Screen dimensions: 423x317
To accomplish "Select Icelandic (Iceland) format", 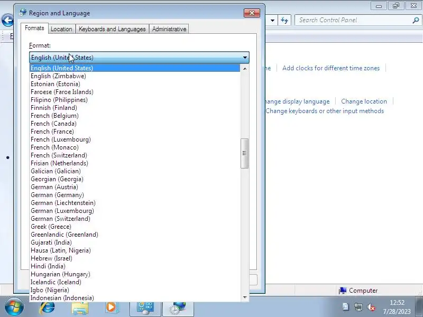I will click(134, 282).
